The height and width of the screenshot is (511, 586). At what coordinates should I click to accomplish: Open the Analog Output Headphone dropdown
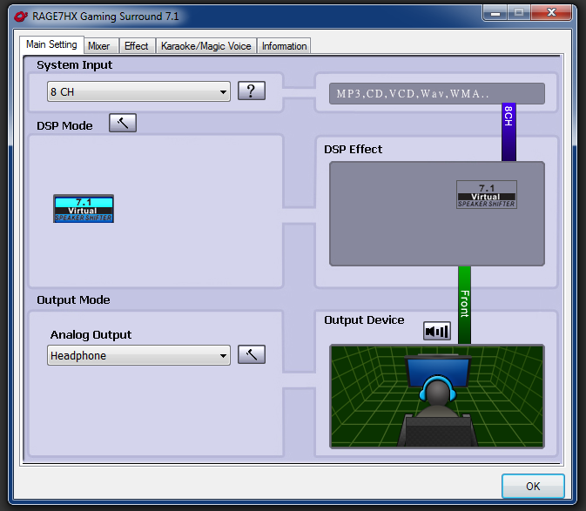click(x=138, y=356)
